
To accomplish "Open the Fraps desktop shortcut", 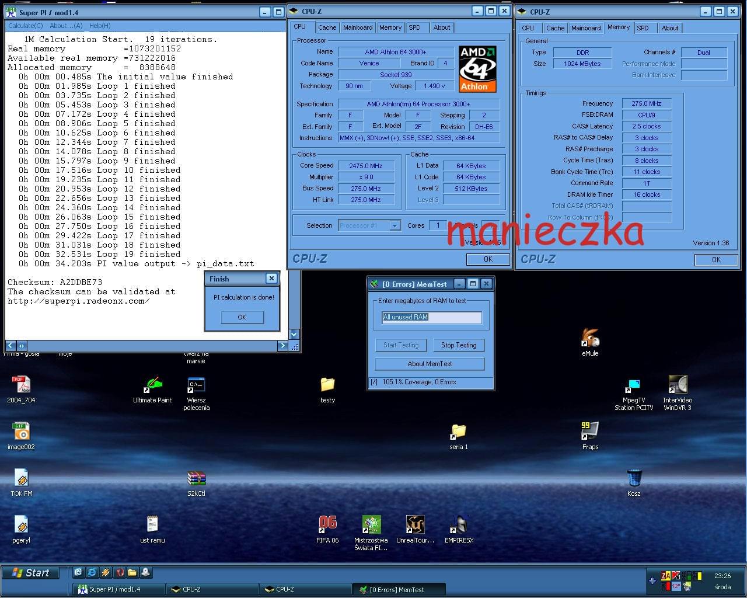I will 590,436.
